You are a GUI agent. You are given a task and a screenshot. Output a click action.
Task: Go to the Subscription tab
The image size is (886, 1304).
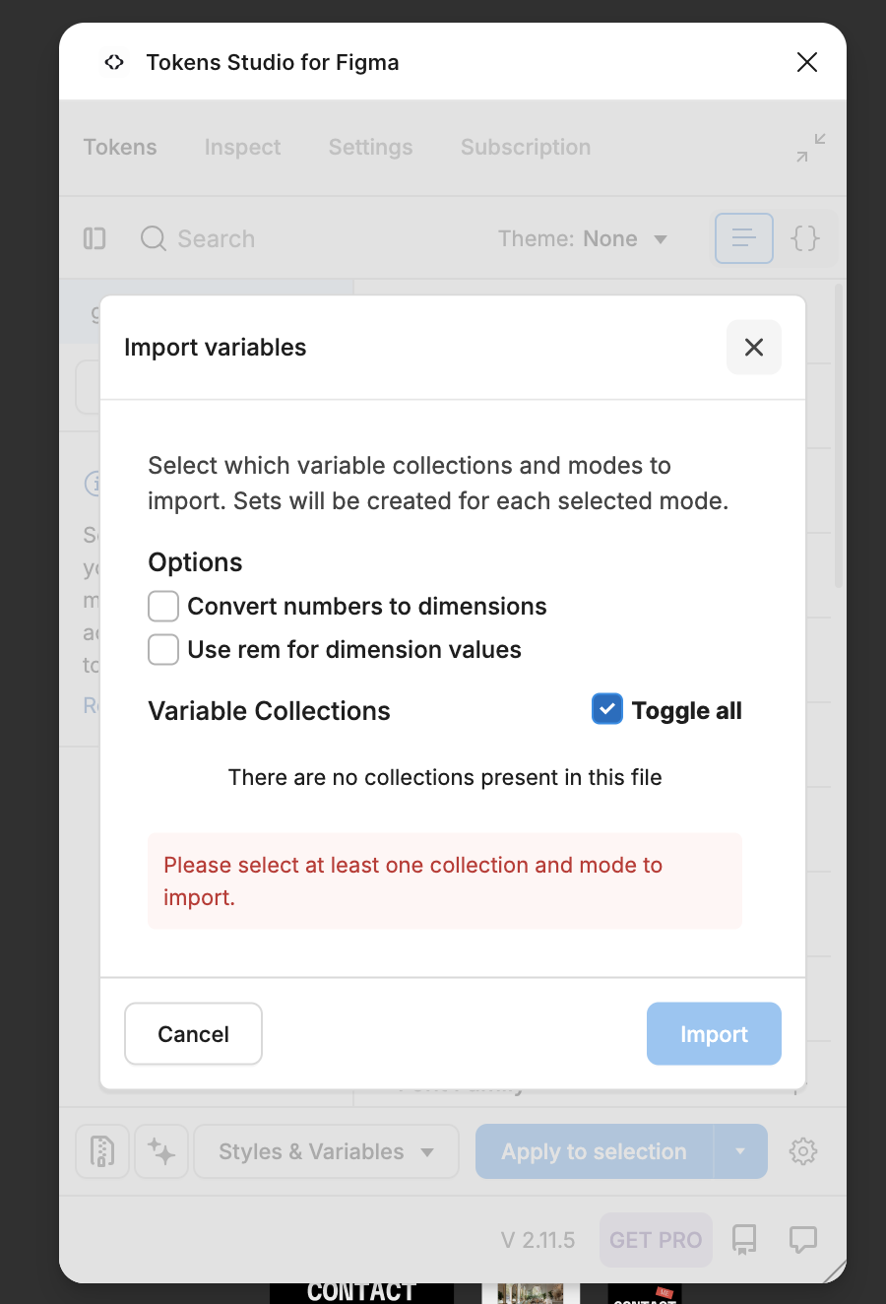tap(526, 148)
